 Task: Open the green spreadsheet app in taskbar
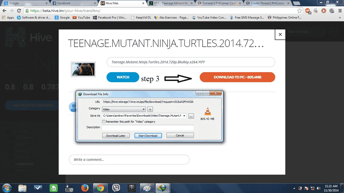53,188
